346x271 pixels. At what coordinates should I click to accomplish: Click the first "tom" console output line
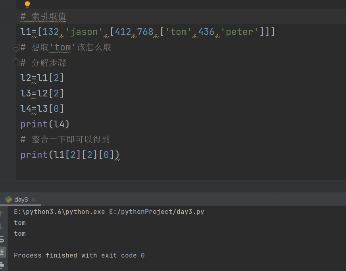20,223
